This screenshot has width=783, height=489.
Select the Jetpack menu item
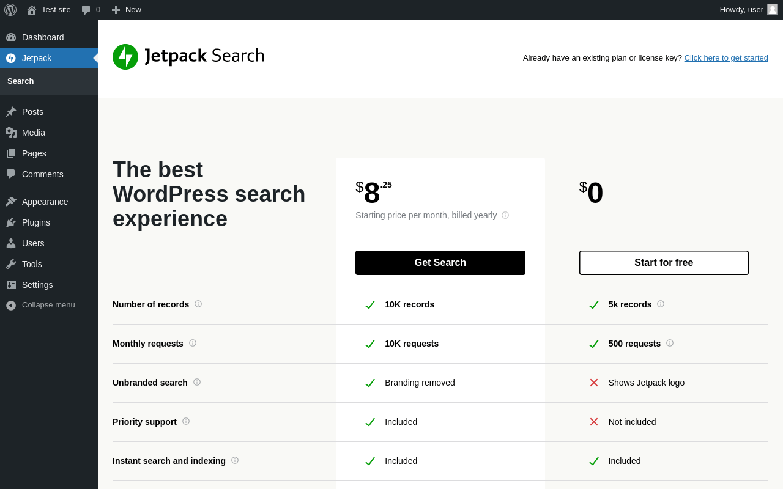(x=49, y=58)
